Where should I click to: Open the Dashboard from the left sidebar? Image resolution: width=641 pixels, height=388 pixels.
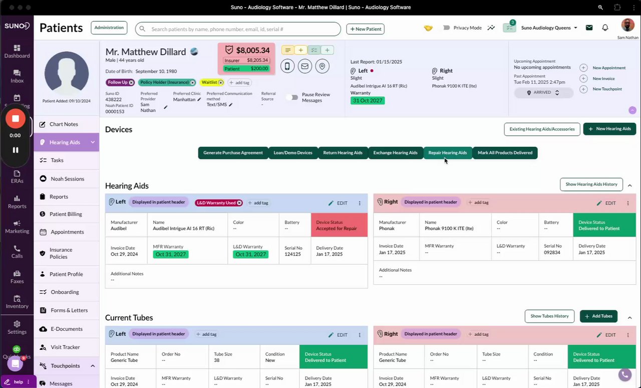tap(17, 51)
